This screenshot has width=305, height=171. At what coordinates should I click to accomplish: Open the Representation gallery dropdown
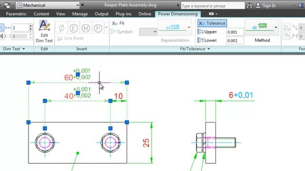pos(189,28)
